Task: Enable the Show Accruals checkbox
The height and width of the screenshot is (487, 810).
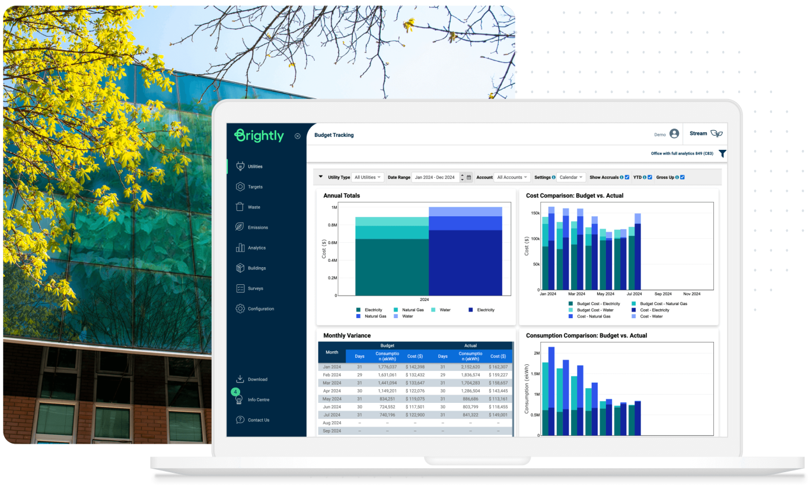Action: pos(627,177)
